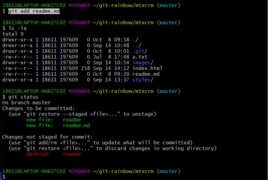Click the '17:48' timestamp of a.txt
The width and height of the screenshot is (268, 180).
pos(122,57)
